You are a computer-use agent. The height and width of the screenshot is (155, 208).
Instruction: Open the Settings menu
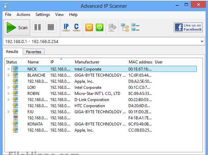(43, 15)
